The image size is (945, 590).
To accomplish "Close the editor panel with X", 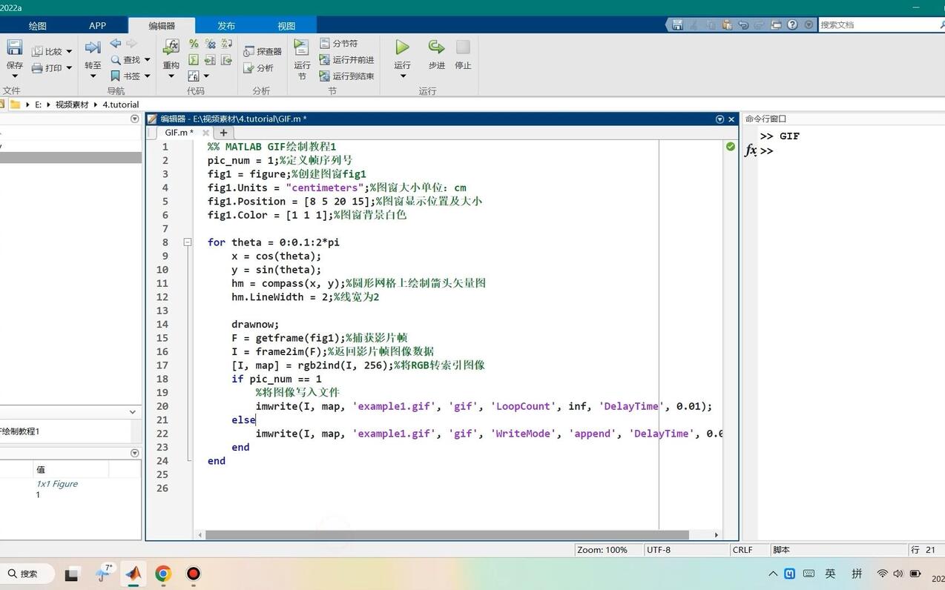I will click(731, 119).
